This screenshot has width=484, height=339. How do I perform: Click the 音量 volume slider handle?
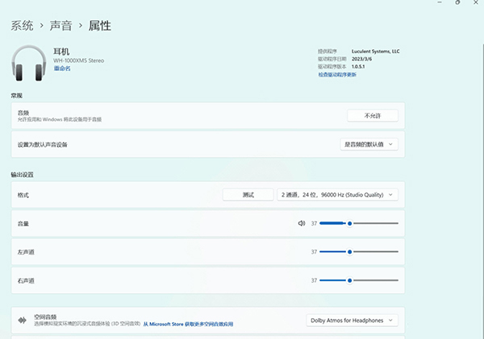coord(349,223)
